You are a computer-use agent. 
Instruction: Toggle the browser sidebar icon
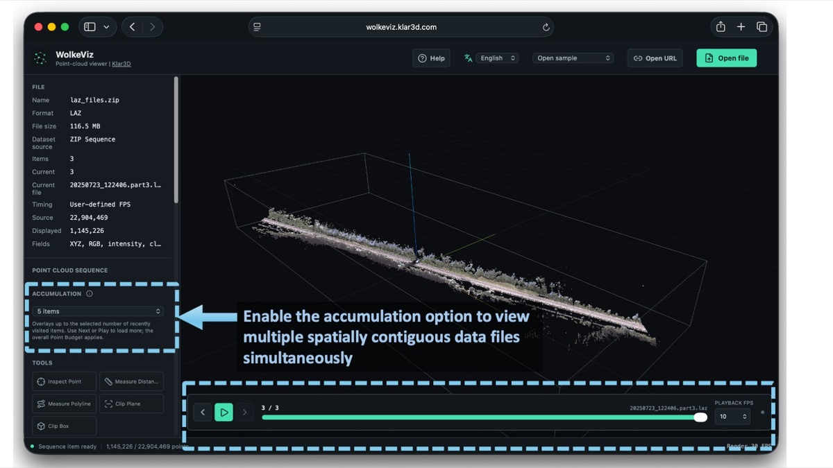[90, 27]
